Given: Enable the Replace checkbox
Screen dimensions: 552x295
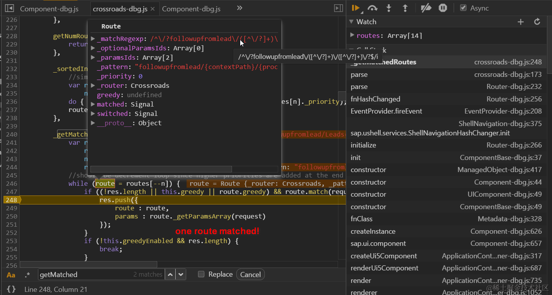Looking at the screenshot, I should click(x=201, y=274).
